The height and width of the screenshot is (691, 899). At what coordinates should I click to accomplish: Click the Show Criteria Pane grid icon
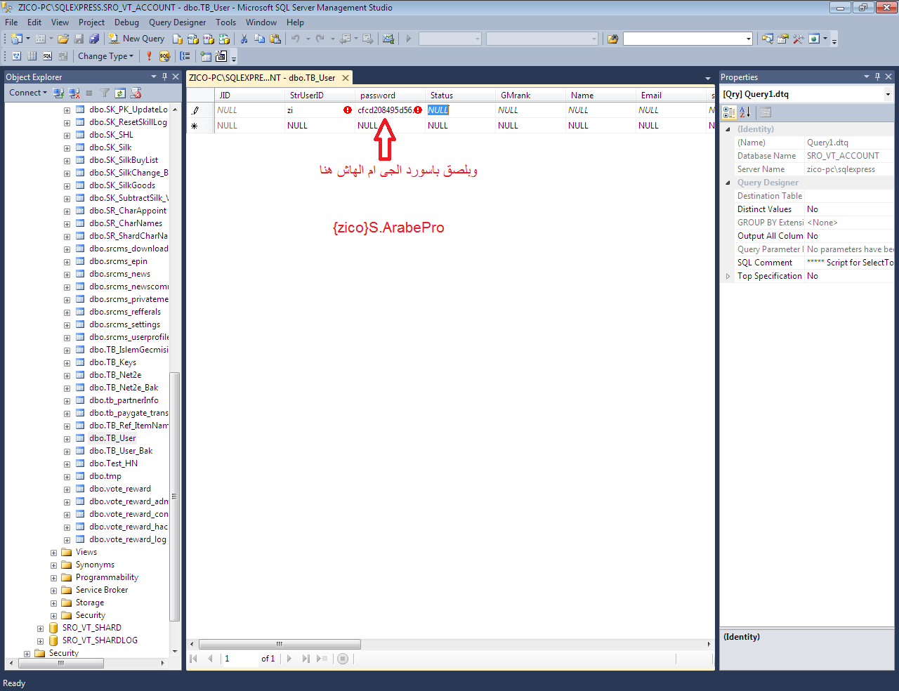pos(32,56)
